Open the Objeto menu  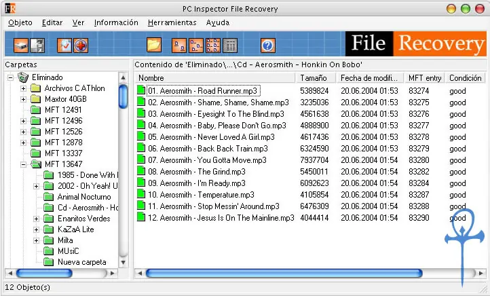tap(20, 23)
